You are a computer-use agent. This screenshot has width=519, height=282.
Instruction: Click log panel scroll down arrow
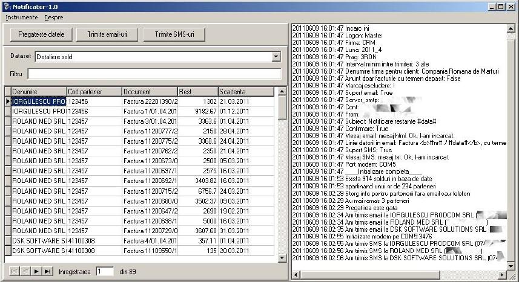click(511, 266)
